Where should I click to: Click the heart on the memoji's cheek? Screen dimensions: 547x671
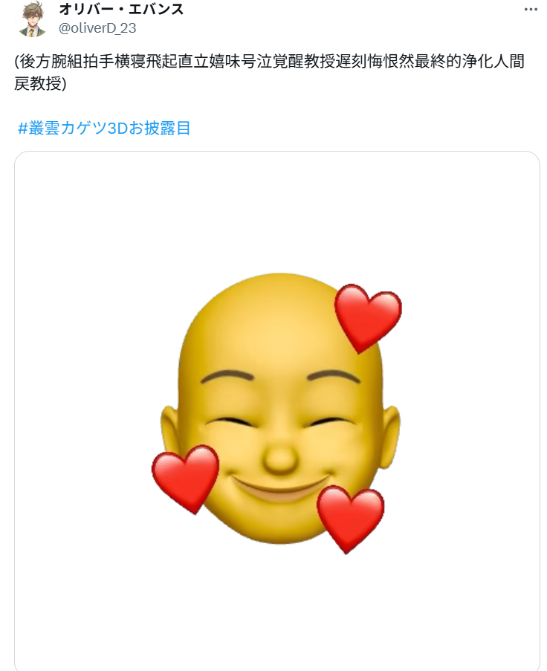coord(185,479)
